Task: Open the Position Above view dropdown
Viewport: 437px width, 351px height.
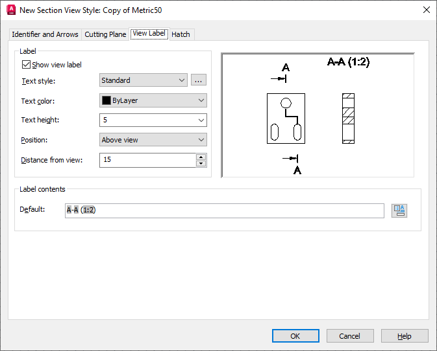Action: [x=153, y=139]
